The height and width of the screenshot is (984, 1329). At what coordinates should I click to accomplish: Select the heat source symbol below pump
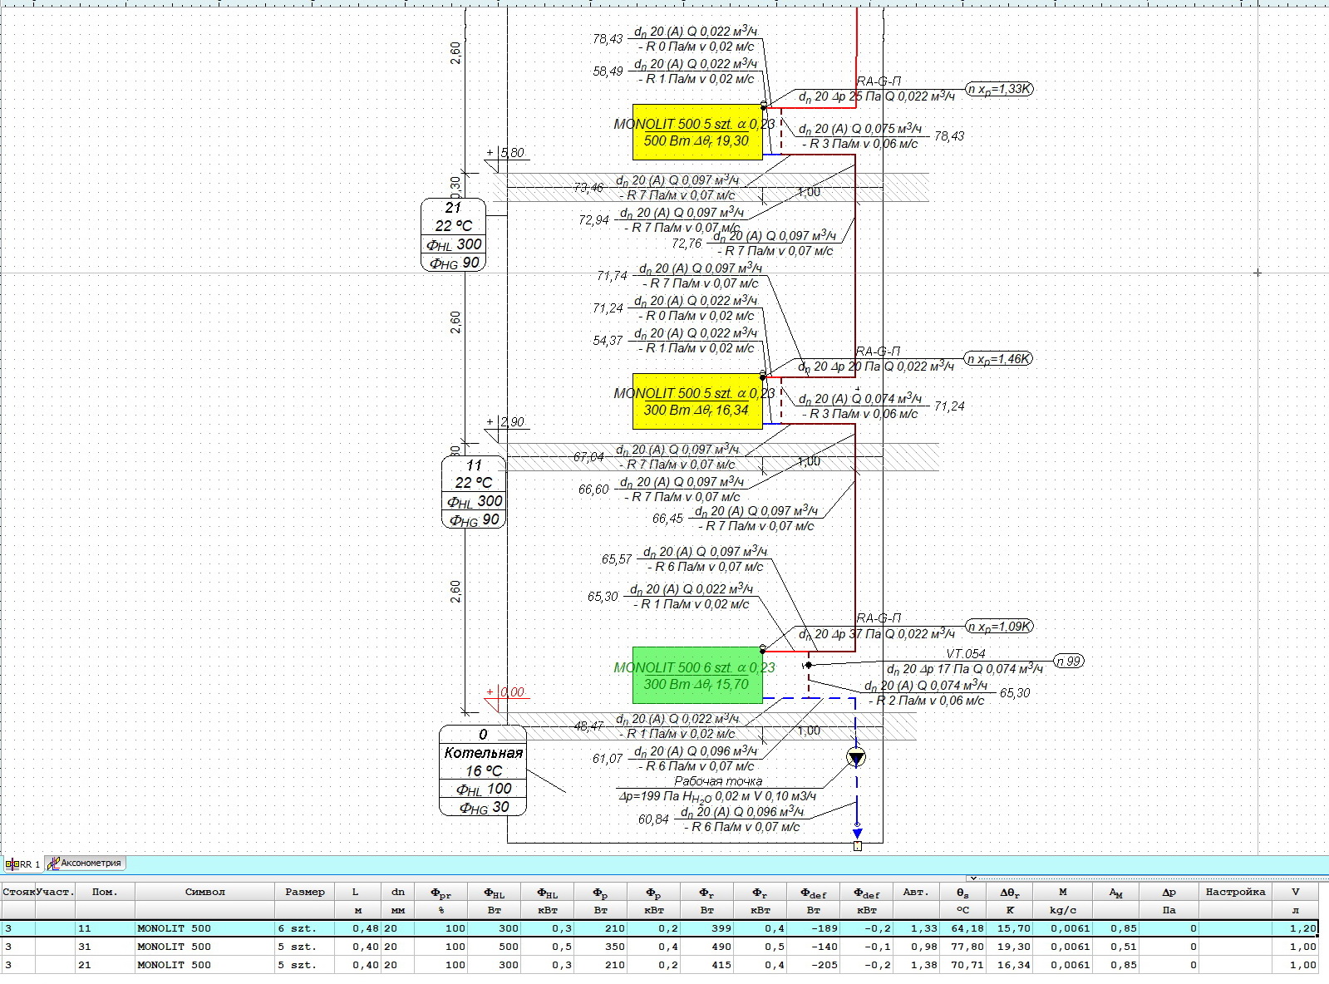coord(858,846)
